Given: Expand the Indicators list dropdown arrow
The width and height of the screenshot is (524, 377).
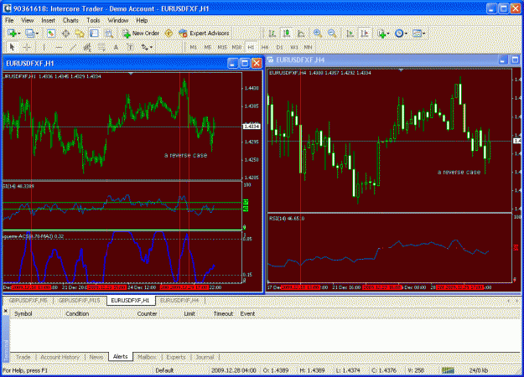Looking at the screenshot, I should pos(388,34).
